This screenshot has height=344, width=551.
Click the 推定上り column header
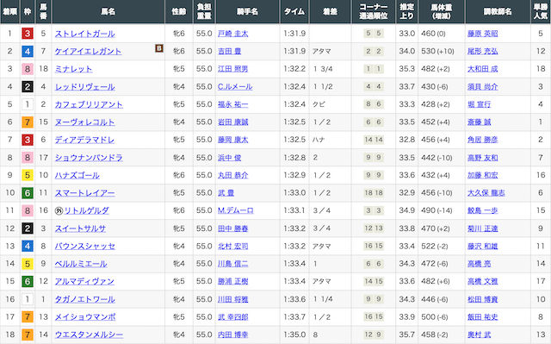point(407,11)
